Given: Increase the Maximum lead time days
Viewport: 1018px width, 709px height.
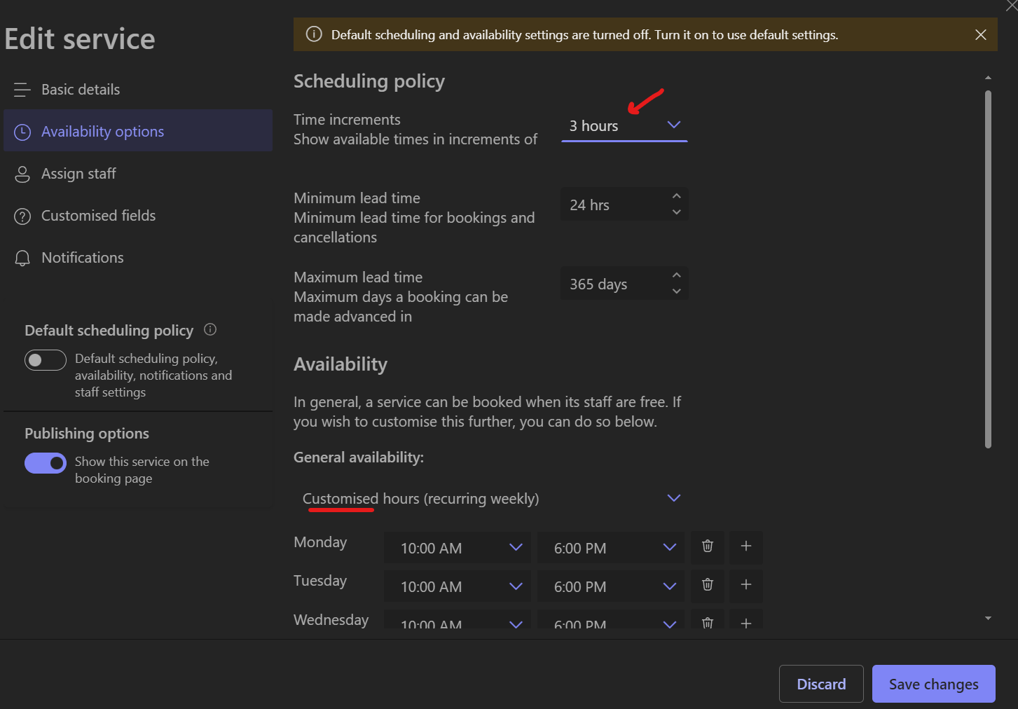Looking at the screenshot, I should point(676,275).
